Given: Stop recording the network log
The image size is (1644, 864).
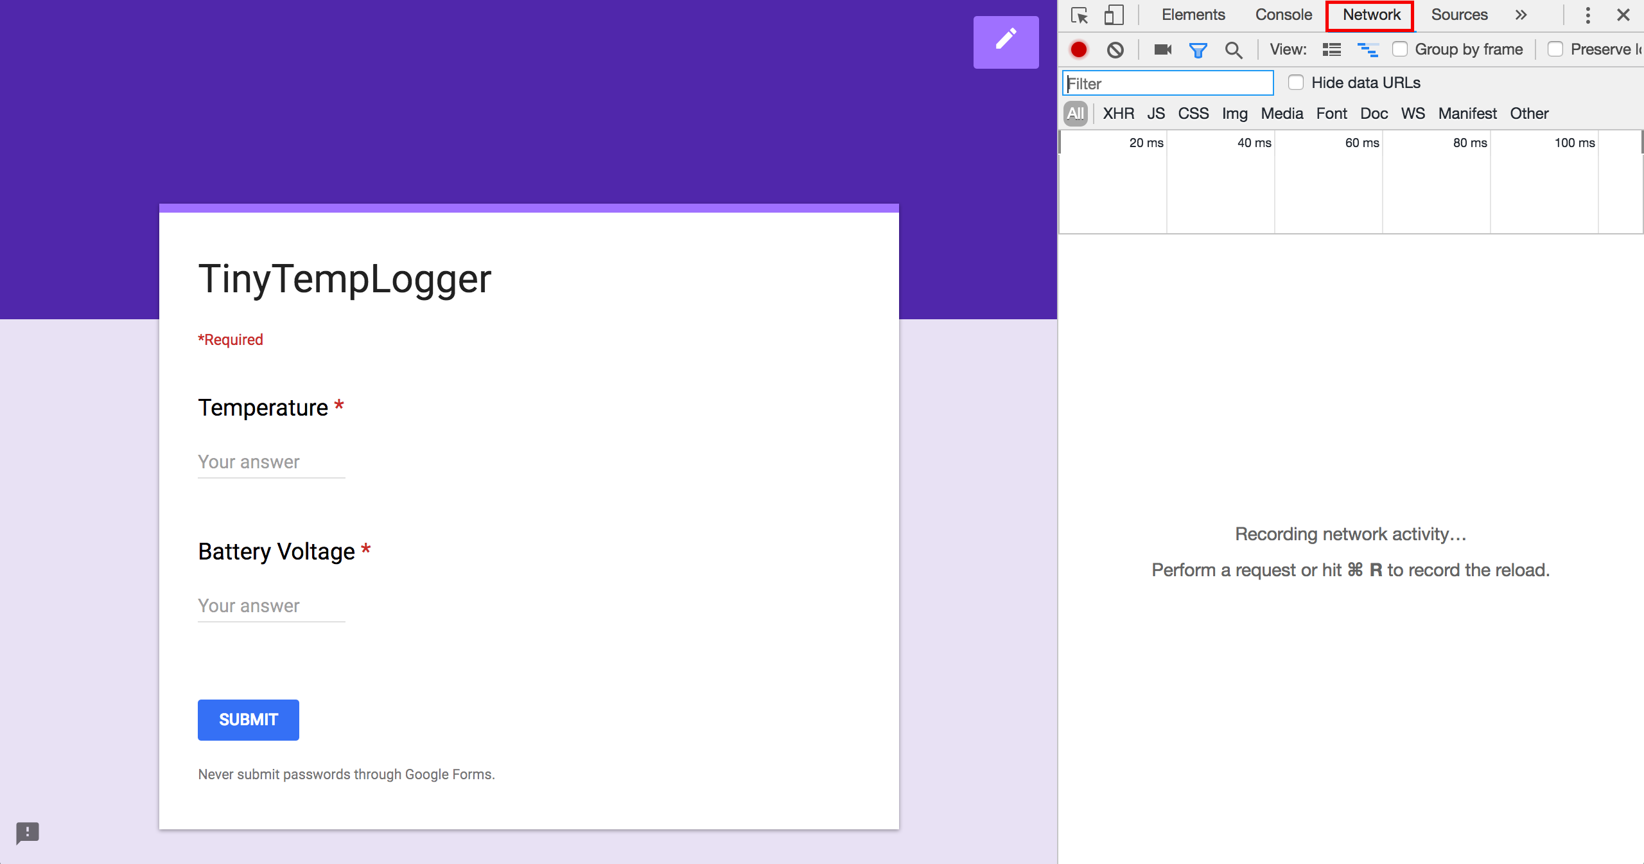Looking at the screenshot, I should point(1078,49).
